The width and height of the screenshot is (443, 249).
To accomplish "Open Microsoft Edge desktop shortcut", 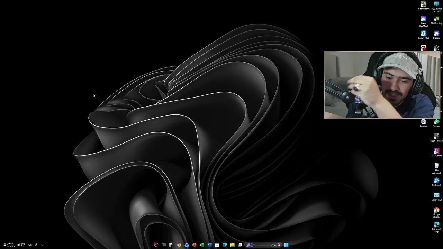I will [436, 227].
